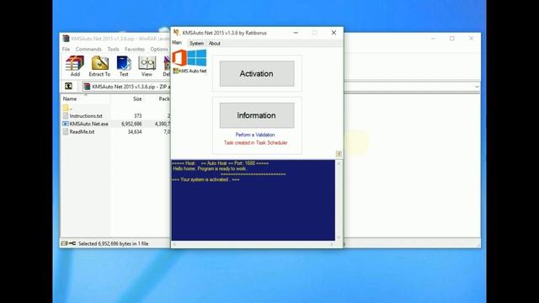Close the KMSAuto Net window
Image resolution: width=539 pixels, height=303 pixels.
(x=334, y=33)
